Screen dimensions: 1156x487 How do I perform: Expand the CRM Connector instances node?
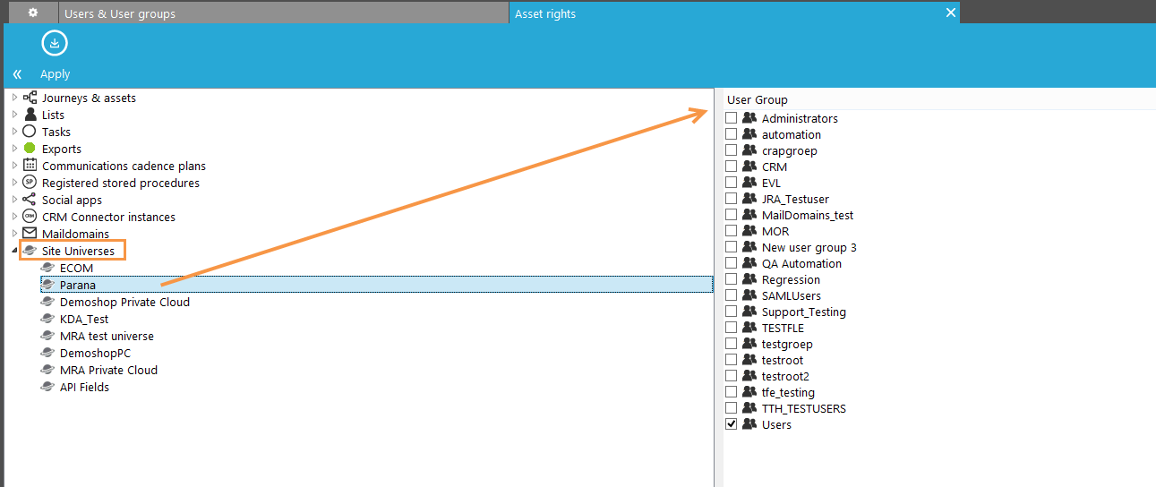14,217
